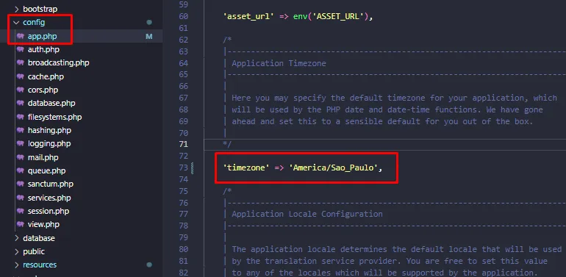The image size is (566, 277).
Task: Open cors.php file
Action: pos(43,90)
